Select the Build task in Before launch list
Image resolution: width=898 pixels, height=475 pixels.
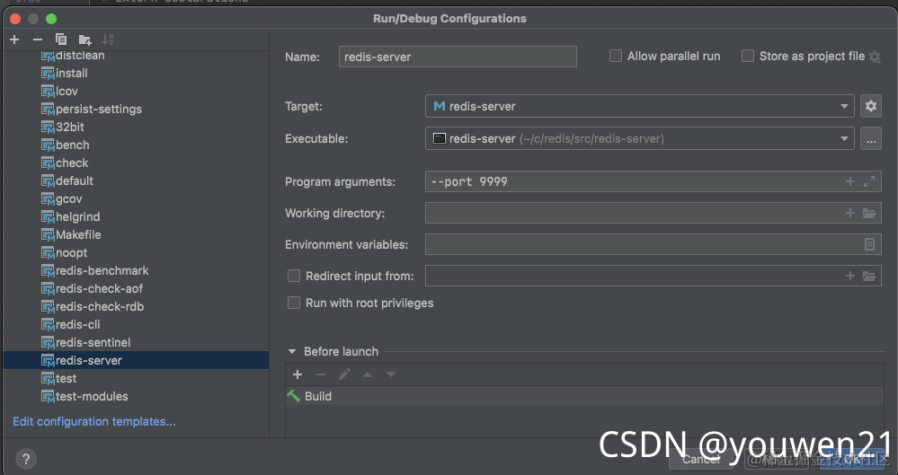(x=584, y=396)
